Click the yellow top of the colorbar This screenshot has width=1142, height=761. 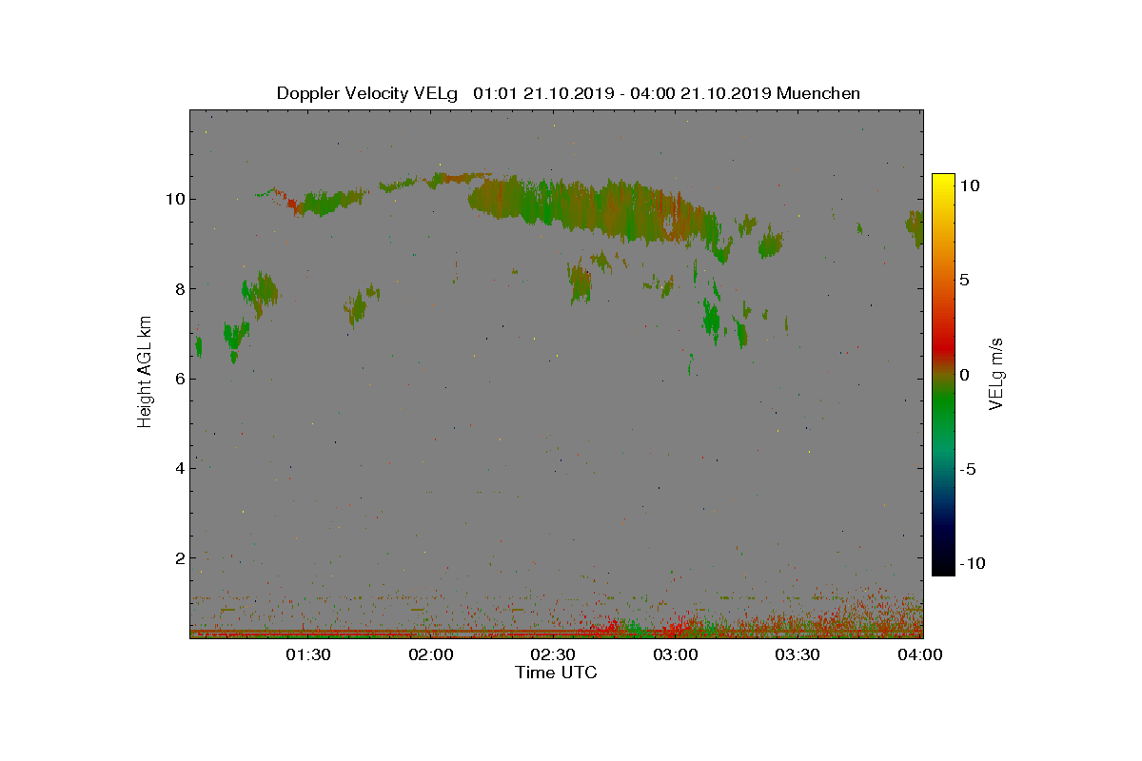pyautogui.click(x=943, y=181)
